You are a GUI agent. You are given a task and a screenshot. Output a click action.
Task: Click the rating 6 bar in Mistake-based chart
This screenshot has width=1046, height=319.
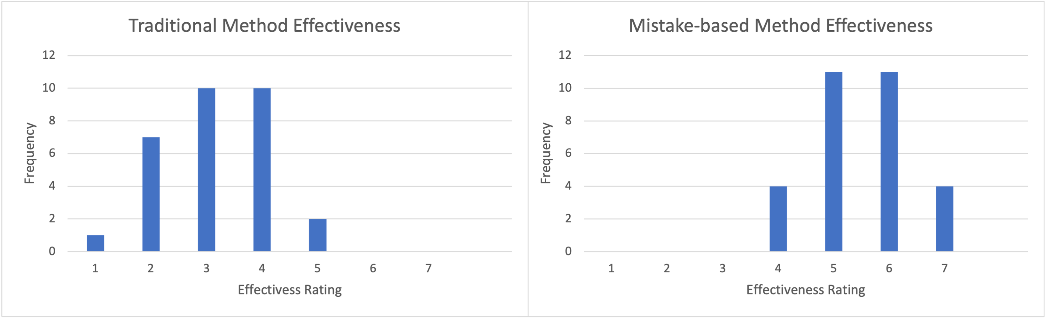(889, 162)
